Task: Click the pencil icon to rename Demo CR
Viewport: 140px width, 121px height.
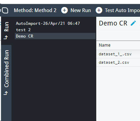Action: (133, 23)
